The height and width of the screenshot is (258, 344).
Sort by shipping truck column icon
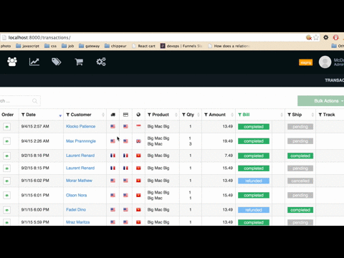(x=113, y=115)
